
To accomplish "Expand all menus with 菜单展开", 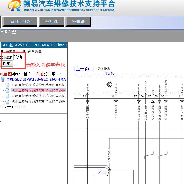I will [10, 51].
